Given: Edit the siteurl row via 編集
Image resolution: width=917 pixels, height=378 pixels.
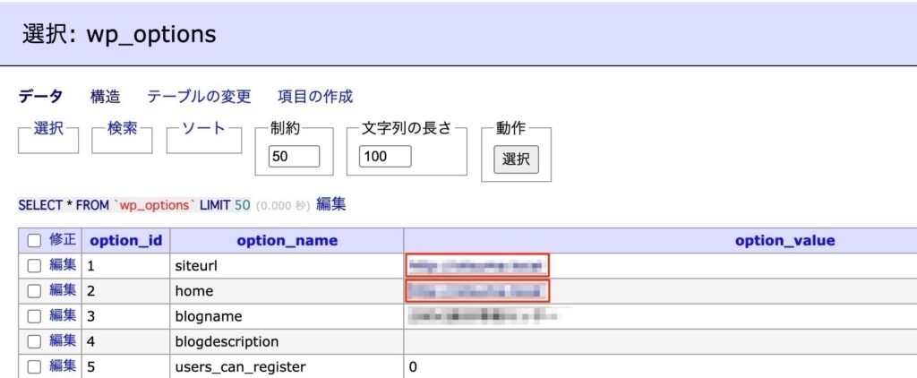Looking at the screenshot, I should [63, 265].
